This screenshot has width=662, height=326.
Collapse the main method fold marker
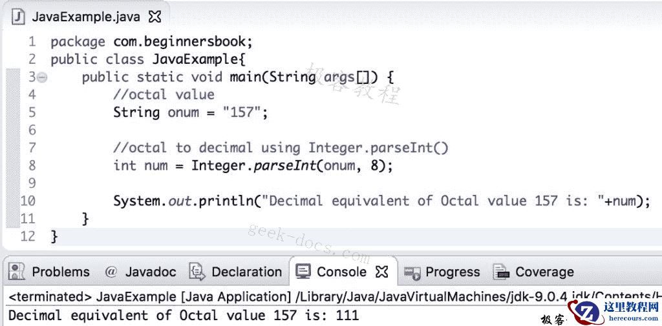[42, 77]
